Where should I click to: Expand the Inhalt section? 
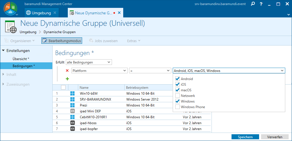(x=3, y=74)
